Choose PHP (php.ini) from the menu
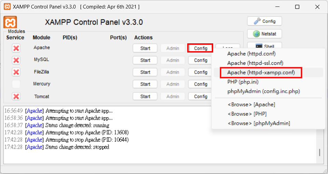 pos(243,82)
